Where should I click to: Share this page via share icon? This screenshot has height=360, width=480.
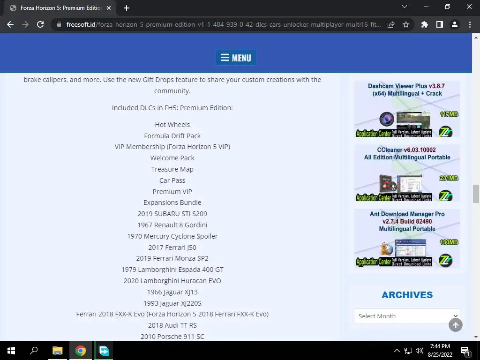coord(391,24)
